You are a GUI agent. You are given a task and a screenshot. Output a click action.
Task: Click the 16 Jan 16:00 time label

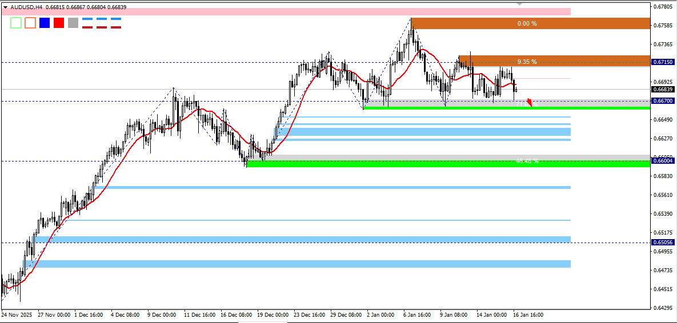528,315
